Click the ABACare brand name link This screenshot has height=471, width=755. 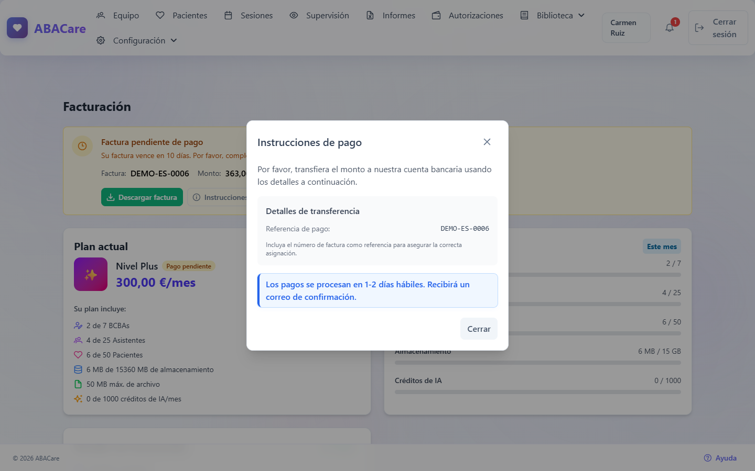pos(60,28)
